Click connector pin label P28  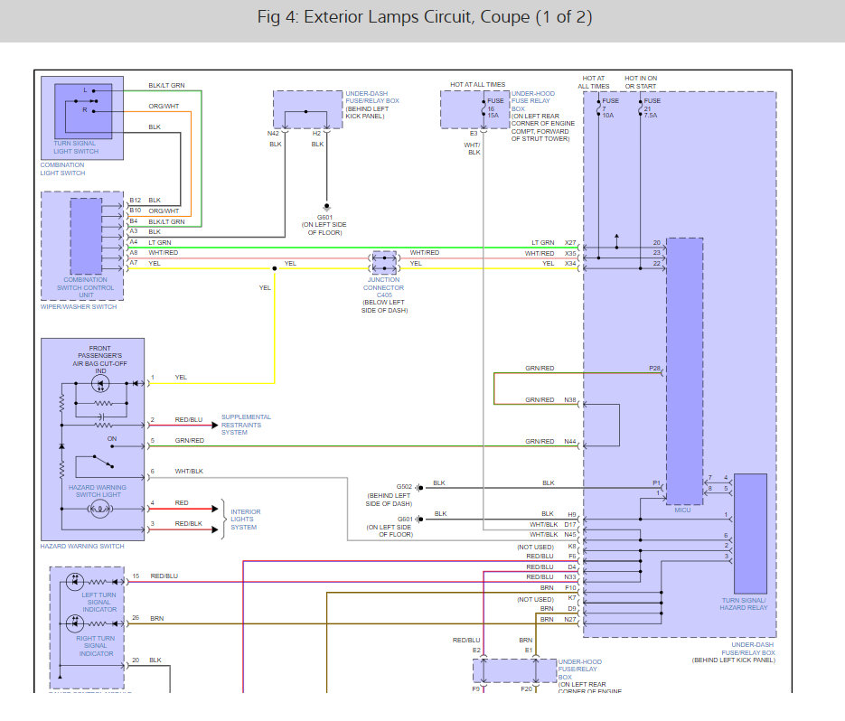[x=655, y=368]
